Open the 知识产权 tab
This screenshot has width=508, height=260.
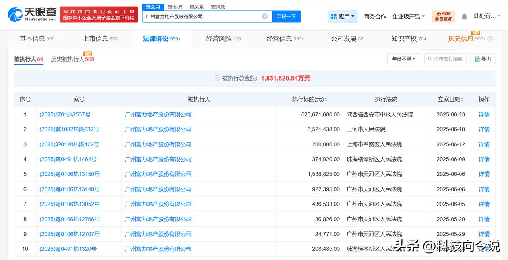[409, 39]
